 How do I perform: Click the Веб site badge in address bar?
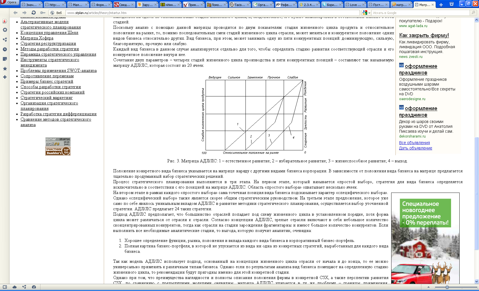point(56,13)
